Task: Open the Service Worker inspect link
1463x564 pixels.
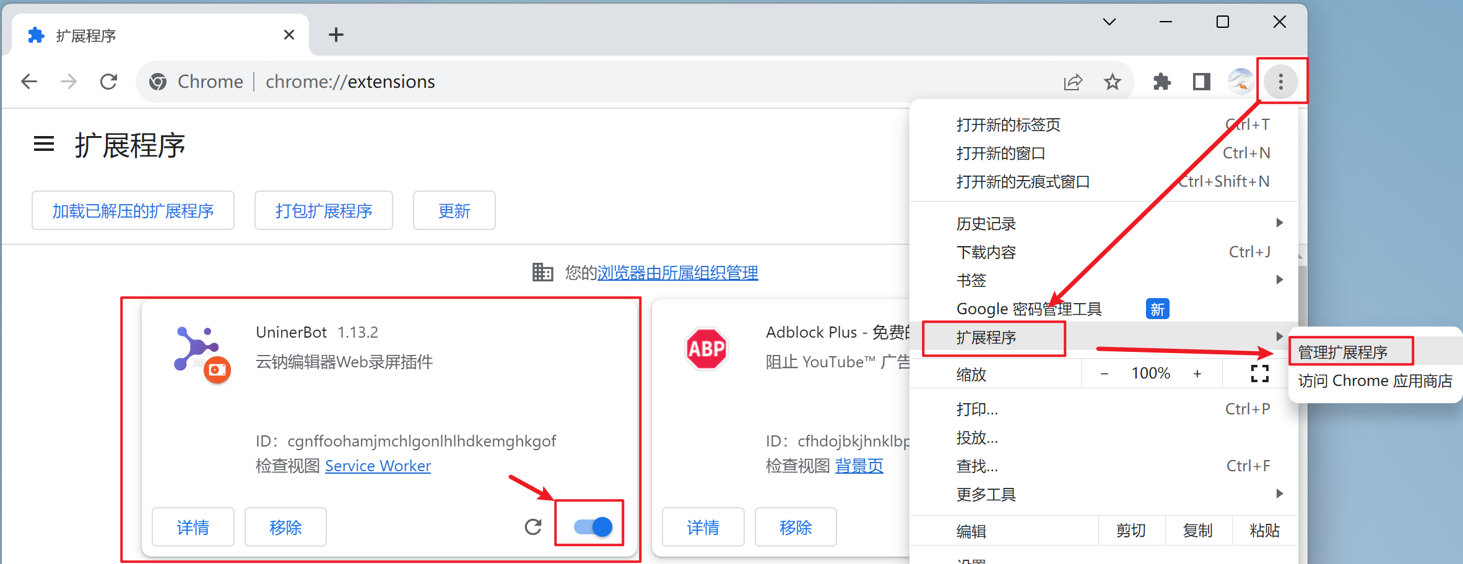Action: click(378, 466)
